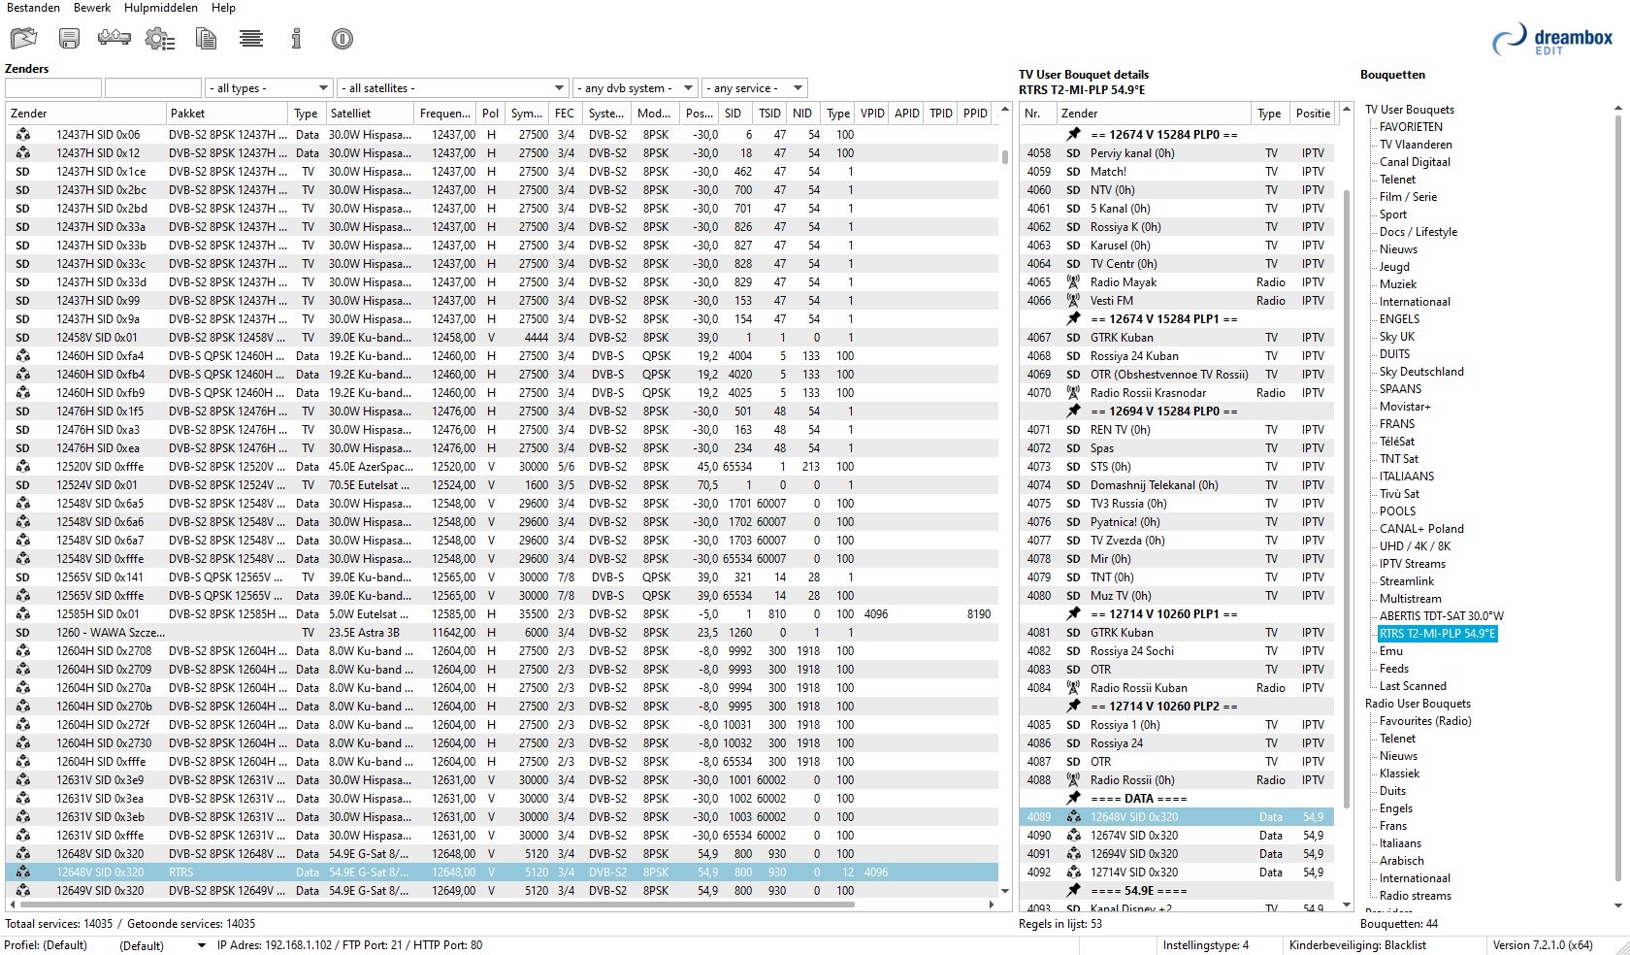The image size is (1630, 955).
Task: Click the antenna icon beside Radio Mayak
Action: (1073, 282)
